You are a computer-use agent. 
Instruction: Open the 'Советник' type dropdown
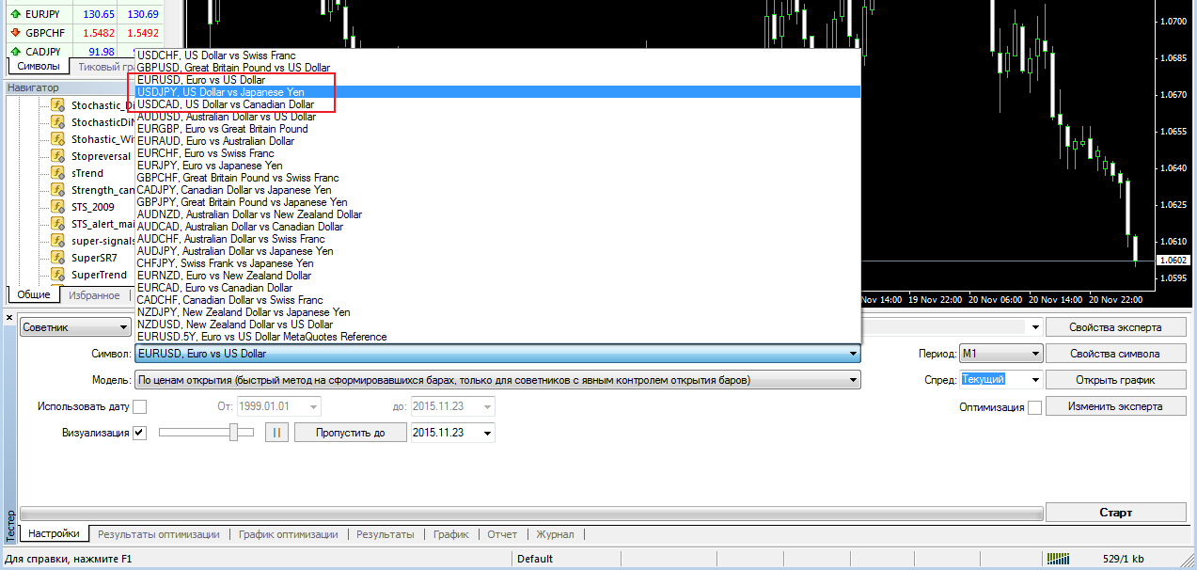(75, 327)
